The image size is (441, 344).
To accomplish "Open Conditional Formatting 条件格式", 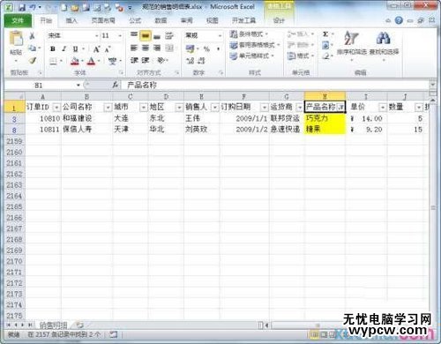I will click(250, 34).
